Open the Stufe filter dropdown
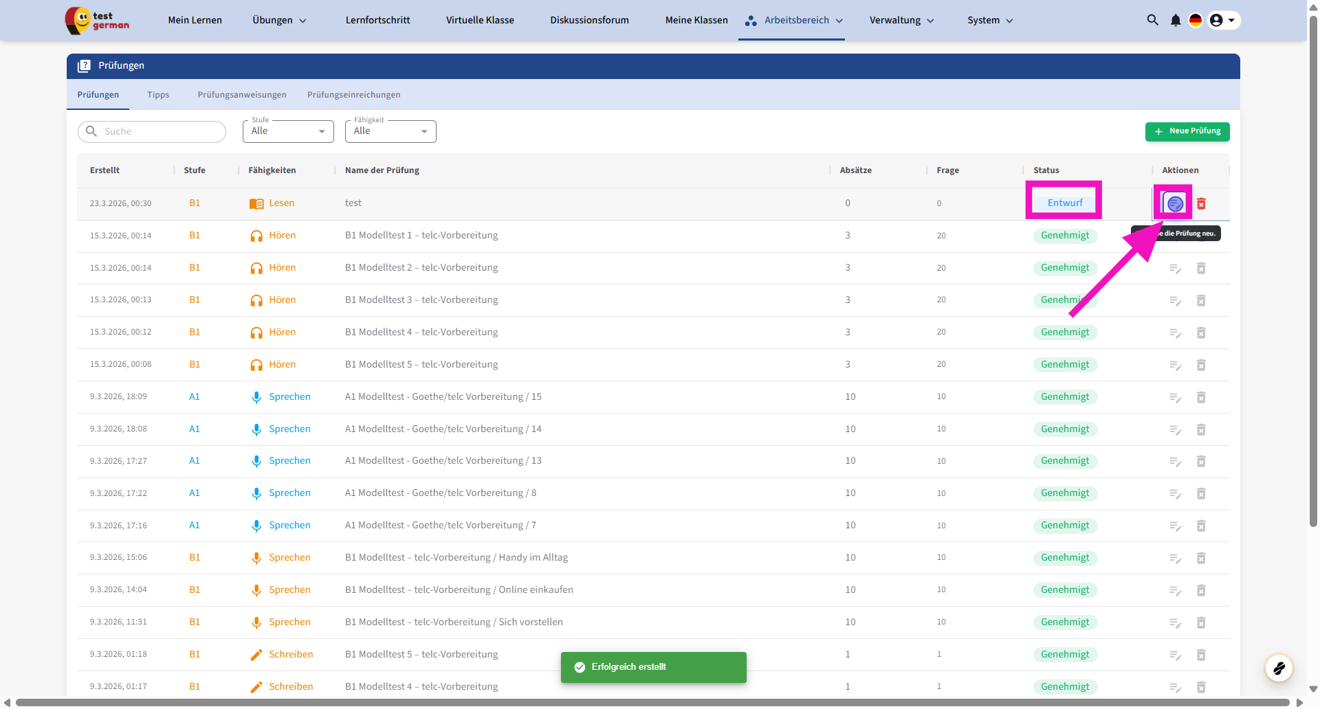 (288, 131)
